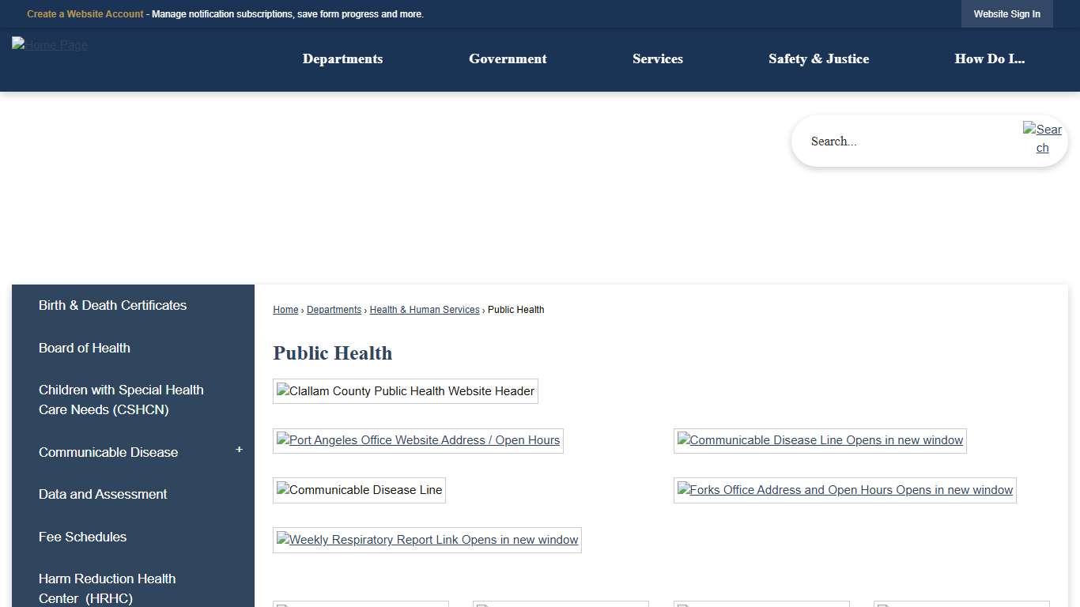Open the Weekly Respiratory Report image link
This screenshot has width=1080, height=607.
point(427,540)
